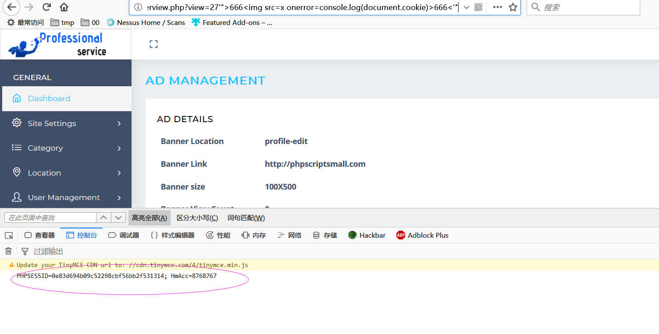Switch to 性能 performance tab

click(x=218, y=236)
